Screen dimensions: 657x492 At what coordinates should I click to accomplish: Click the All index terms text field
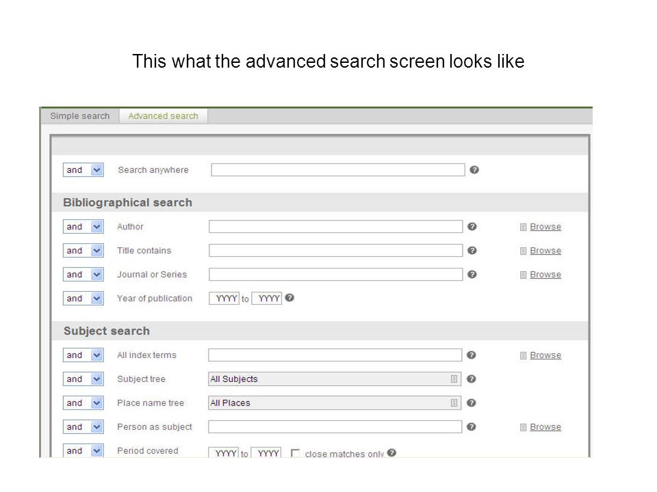pyautogui.click(x=335, y=355)
